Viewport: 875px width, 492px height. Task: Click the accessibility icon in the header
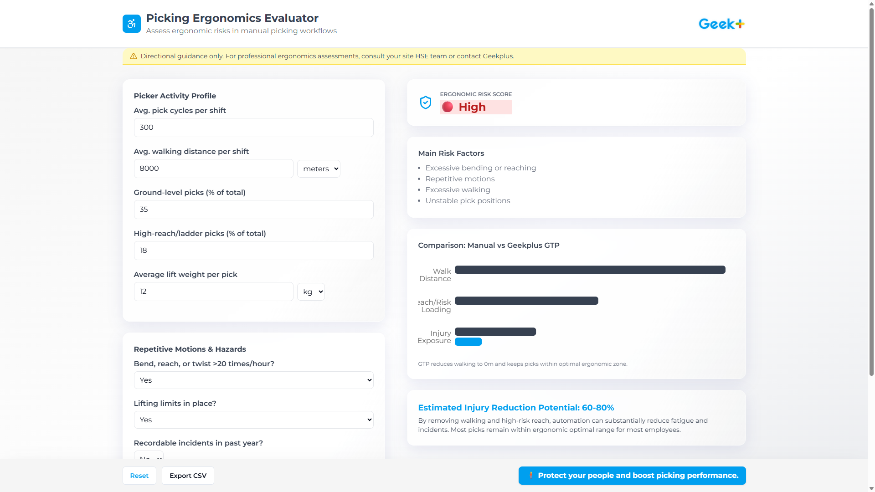tap(131, 23)
